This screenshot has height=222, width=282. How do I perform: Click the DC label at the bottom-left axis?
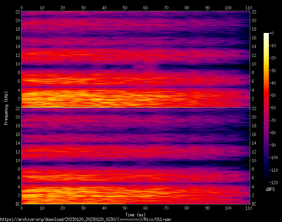pos(17,204)
